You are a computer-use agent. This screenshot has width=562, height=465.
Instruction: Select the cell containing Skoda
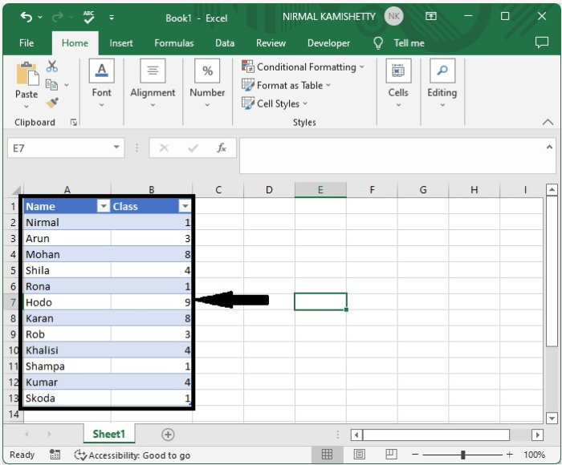[x=67, y=398]
